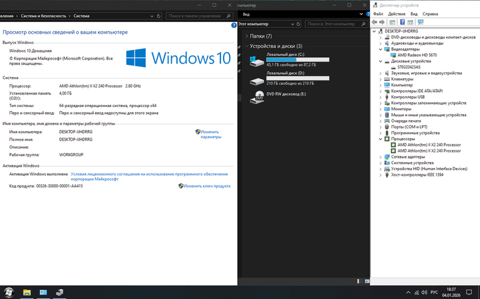Switch input language via РУС indicator

[x=434, y=293]
